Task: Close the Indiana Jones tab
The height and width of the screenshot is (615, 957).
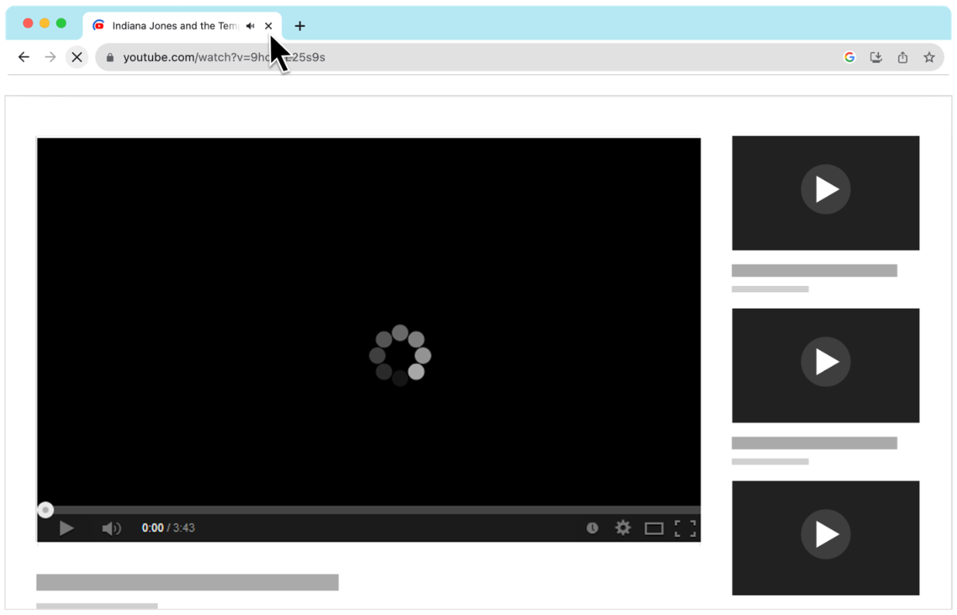Action: coord(268,25)
